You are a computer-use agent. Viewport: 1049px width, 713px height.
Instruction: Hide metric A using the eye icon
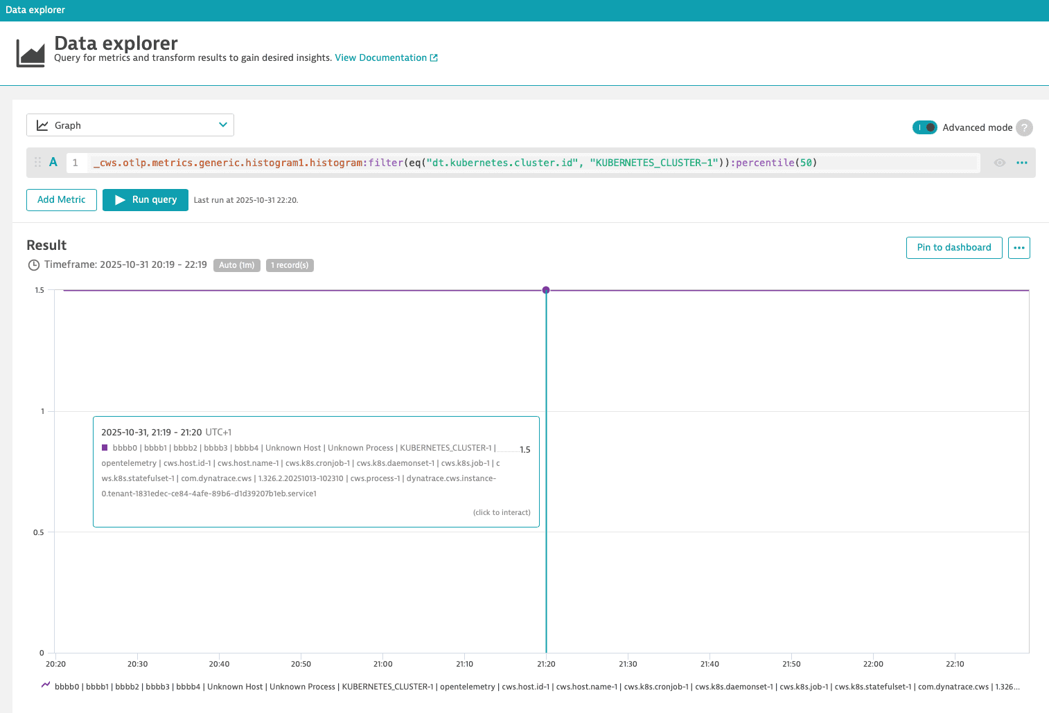coord(999,162)
